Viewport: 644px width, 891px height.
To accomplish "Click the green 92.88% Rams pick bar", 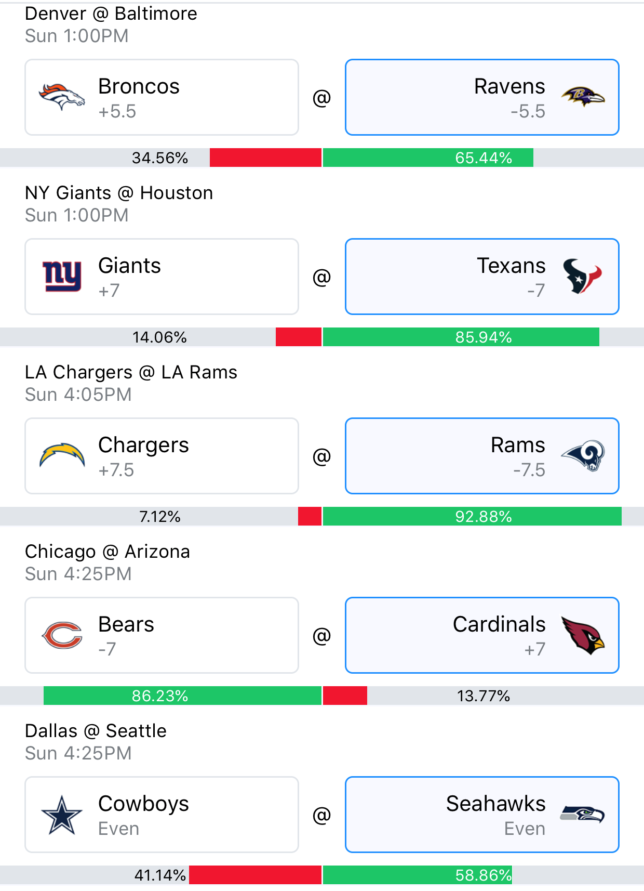I will point(472,516).
